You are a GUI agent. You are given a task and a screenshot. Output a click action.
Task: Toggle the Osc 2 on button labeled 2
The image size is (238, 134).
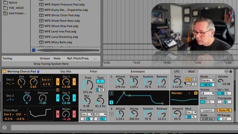(x=58, y=98)
